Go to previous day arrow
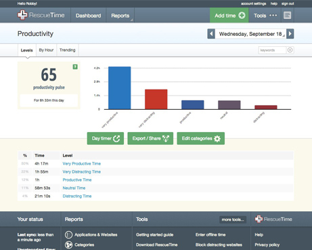312x250 pixels. click(x=211, y=34)
